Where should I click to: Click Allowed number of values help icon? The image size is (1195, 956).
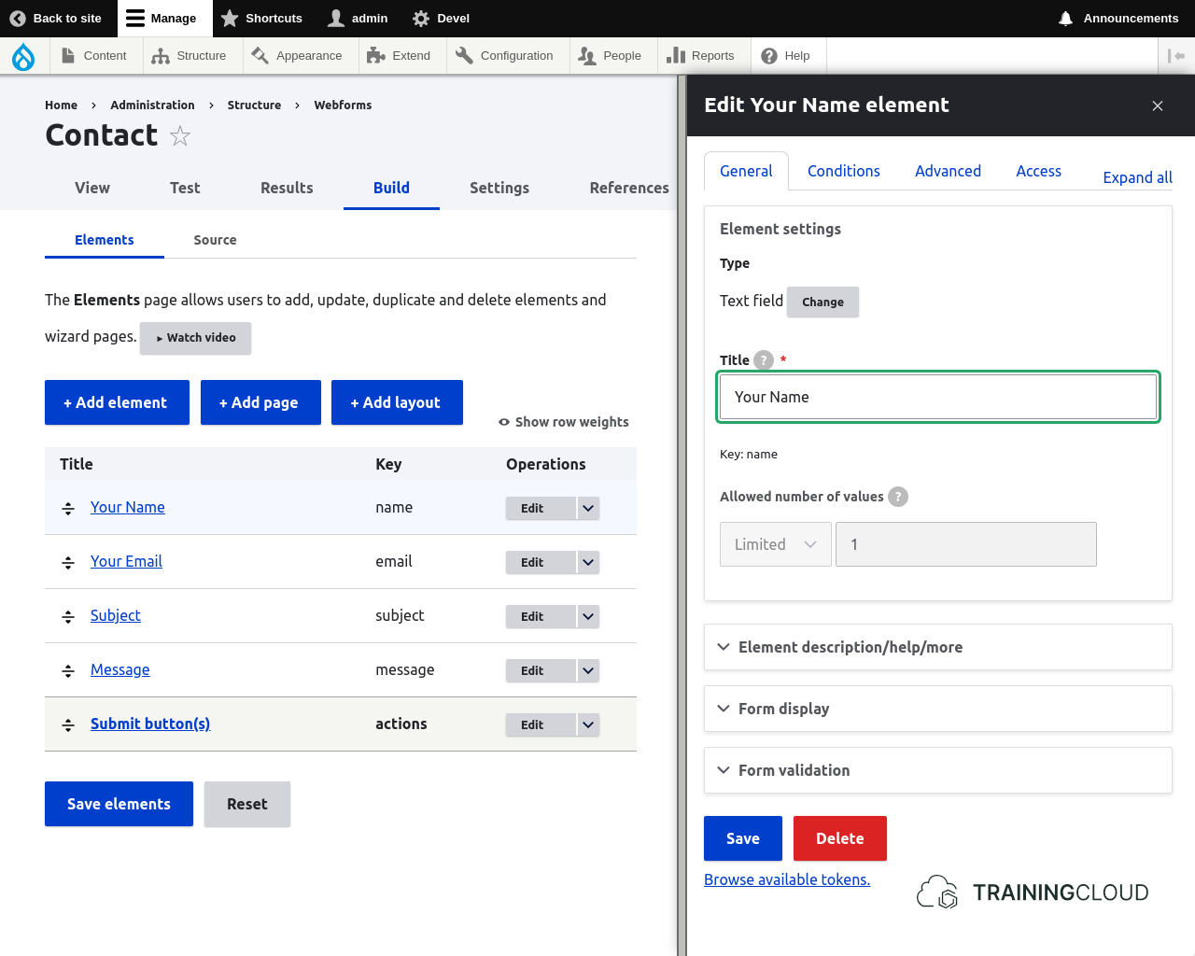898,497
